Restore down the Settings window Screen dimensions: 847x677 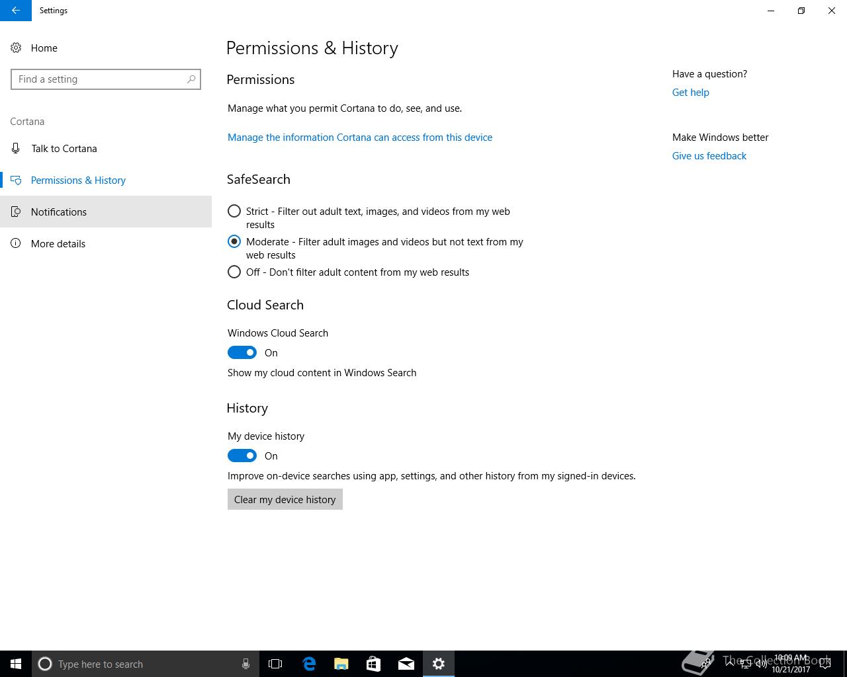pos(801,11)
